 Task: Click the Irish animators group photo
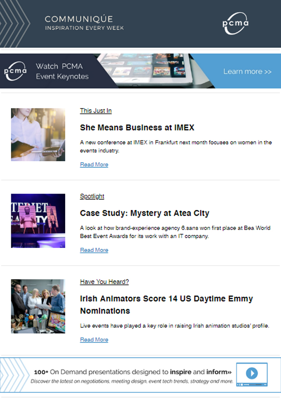pyautogui.click(x=38, y=307)
